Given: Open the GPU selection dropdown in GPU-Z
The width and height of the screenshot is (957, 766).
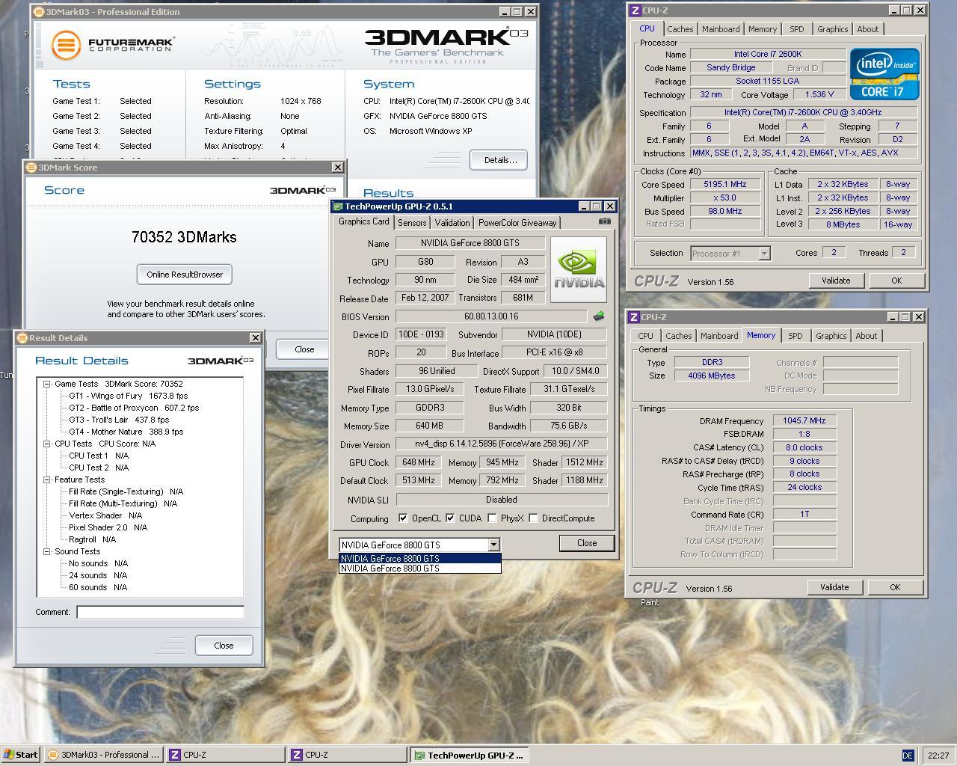Looking at the screenshot, I should click(493, 545).
